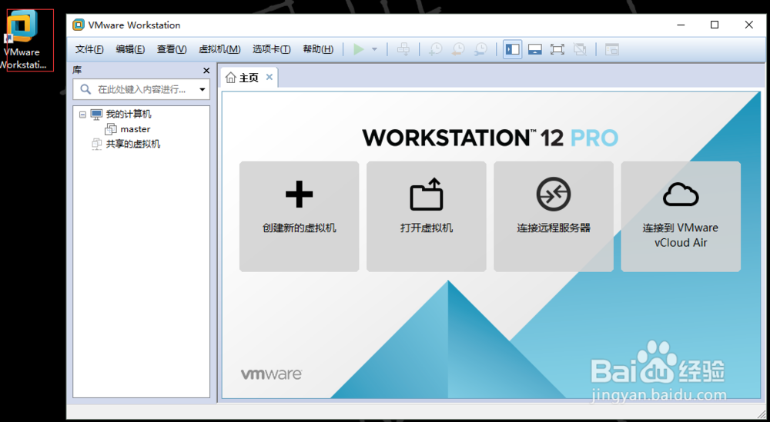This screenshot has width=770, height=422.
Task: Open the VMware Workstation desktop shortcut
Action: click(24, 40)
